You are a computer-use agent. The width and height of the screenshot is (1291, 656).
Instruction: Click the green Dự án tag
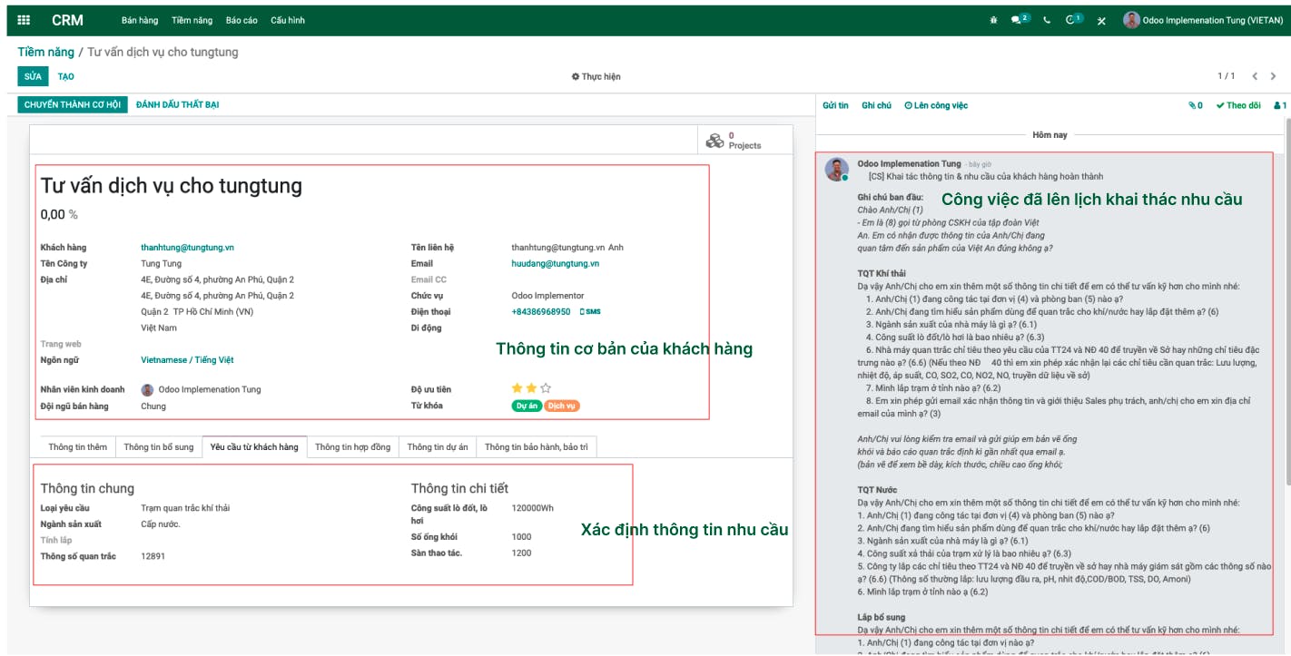[527, 406]
